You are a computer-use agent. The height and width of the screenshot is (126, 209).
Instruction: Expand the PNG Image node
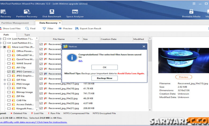[5, 84]
